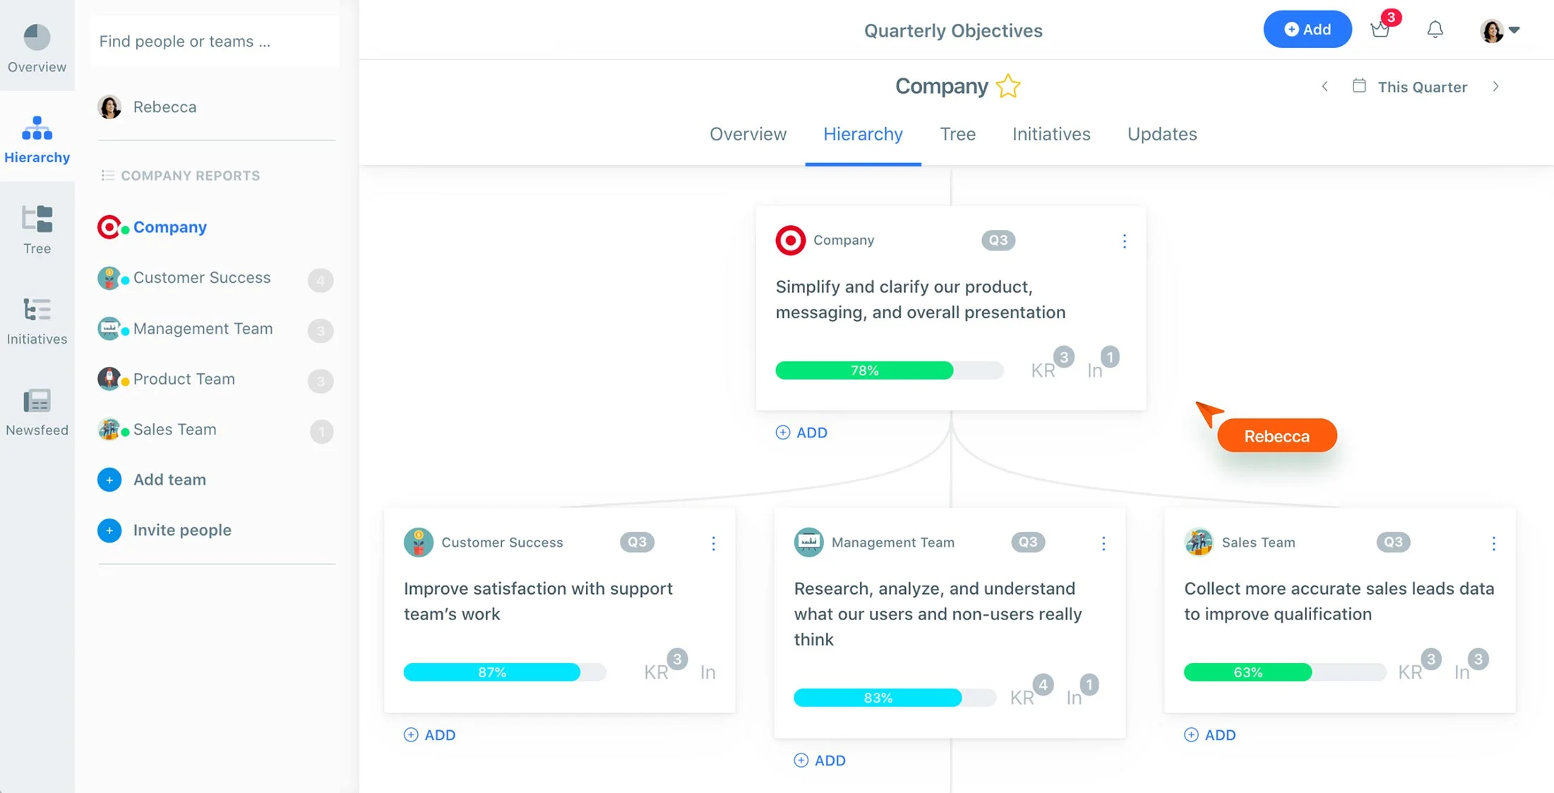Open the user avatar dropdown menu
1554x793 pixels.
pyautogui.click(x=1500, y=30)
